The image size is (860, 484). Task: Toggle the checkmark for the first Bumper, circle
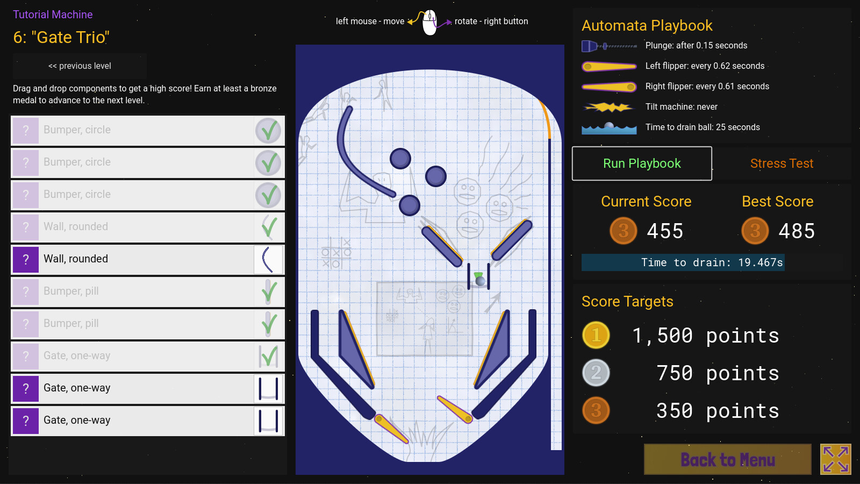point(269,130)
